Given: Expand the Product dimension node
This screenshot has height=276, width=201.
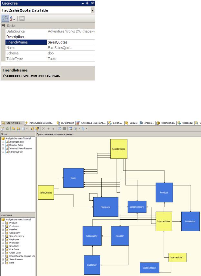Looking at the screenshot, I should [3, 223].
